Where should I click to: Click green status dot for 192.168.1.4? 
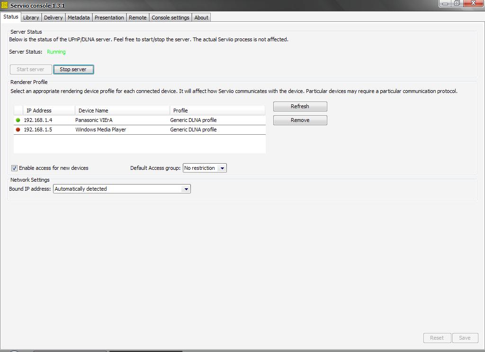click(x=18, y=120)
